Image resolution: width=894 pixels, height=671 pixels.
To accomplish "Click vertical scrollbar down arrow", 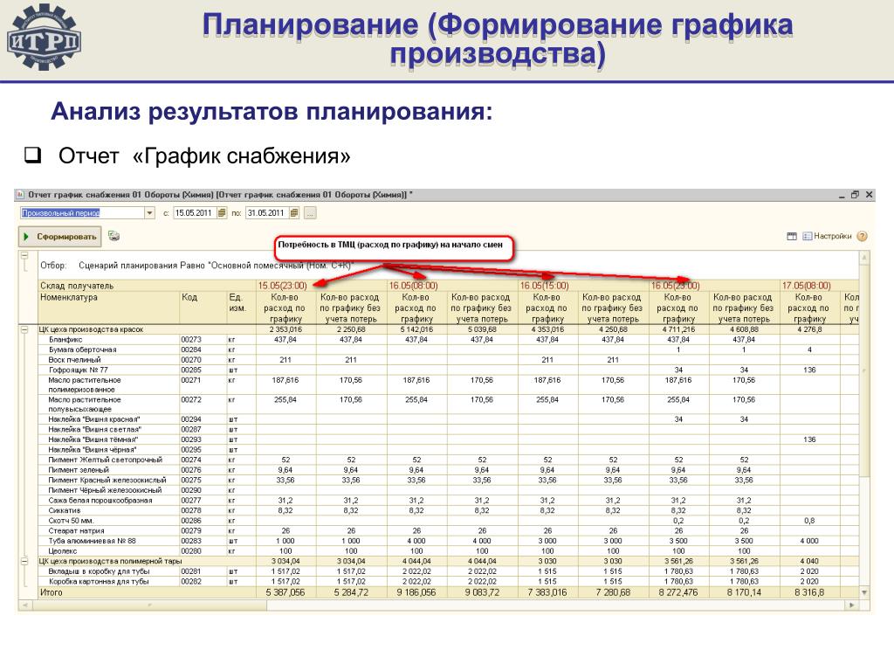I will point(864,592).
